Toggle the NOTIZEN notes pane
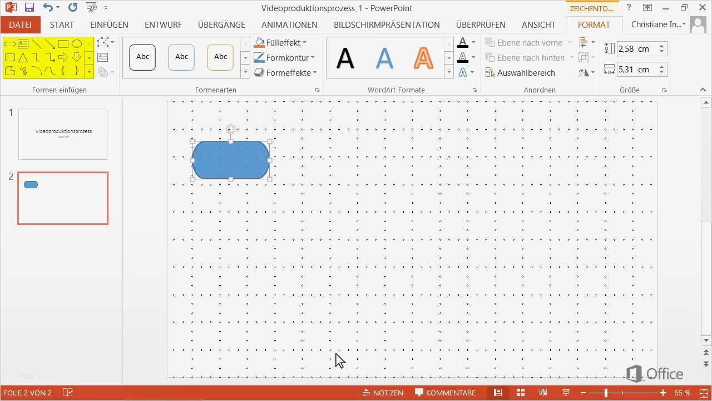This screenshot has width=712, height=401. [x=383, y=393]
